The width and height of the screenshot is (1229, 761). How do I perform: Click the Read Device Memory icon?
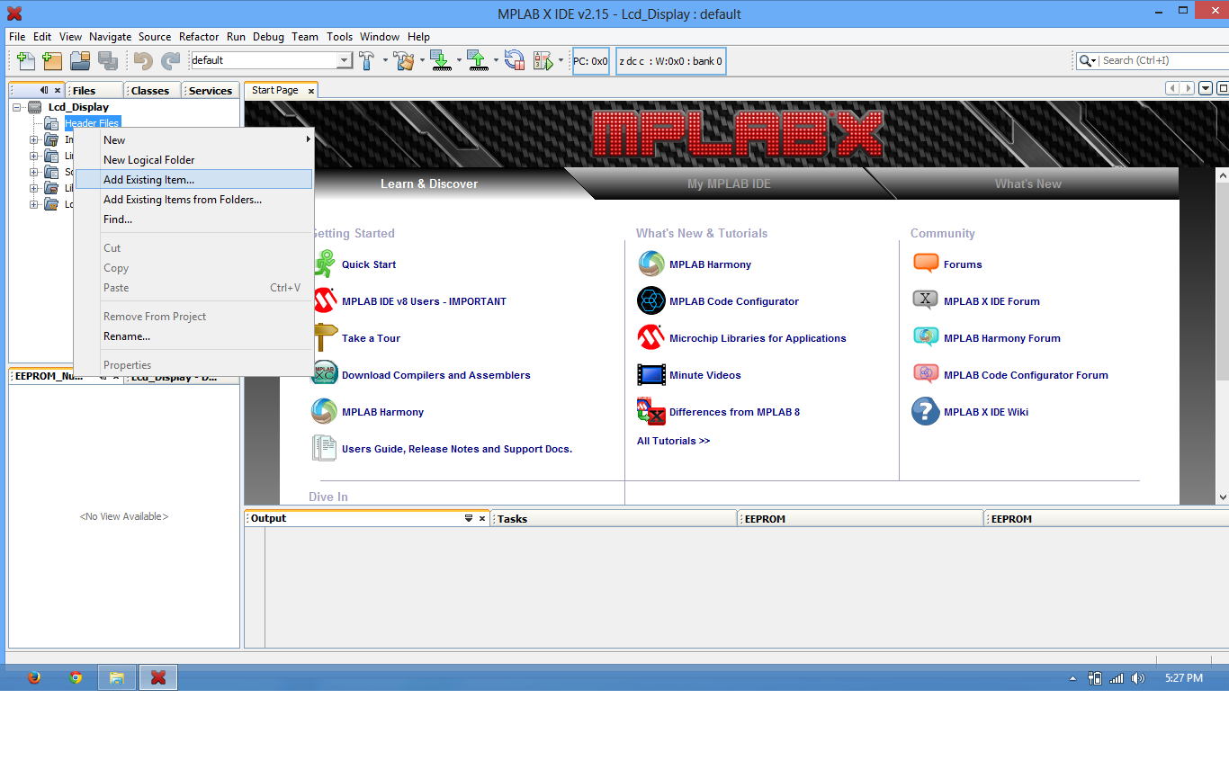(477, 60)
